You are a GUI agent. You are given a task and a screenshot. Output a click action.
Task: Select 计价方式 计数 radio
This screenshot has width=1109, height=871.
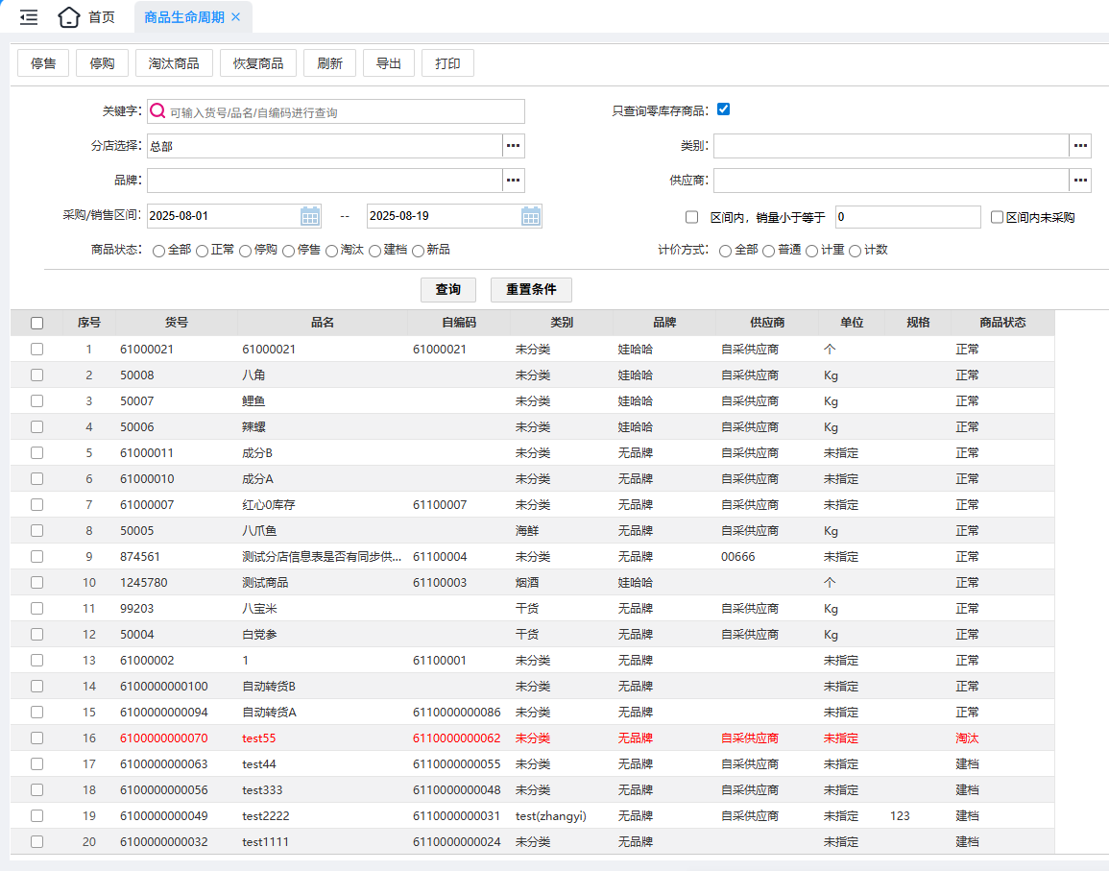point(855,251)
